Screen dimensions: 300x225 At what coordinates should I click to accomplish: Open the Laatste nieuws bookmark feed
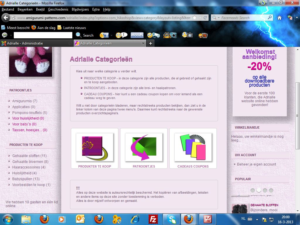click(72, 28)
